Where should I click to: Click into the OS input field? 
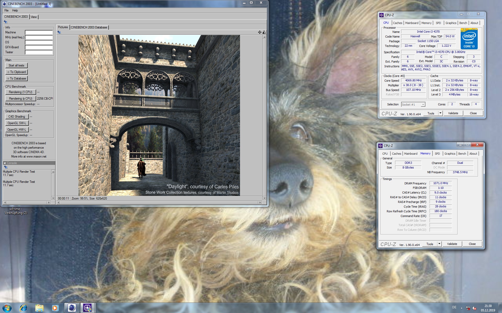click(39, 42)
